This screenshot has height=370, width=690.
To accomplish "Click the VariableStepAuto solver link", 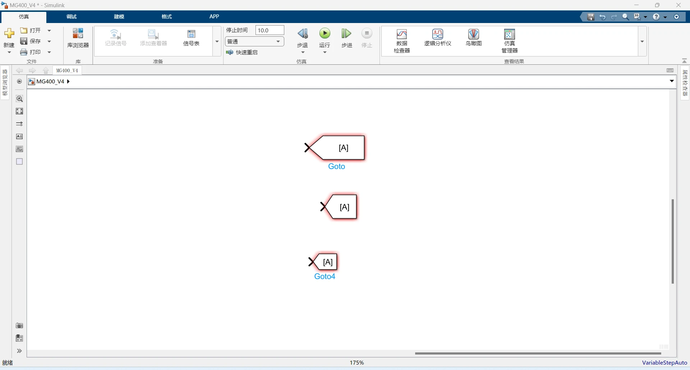I will pos(664,363).
